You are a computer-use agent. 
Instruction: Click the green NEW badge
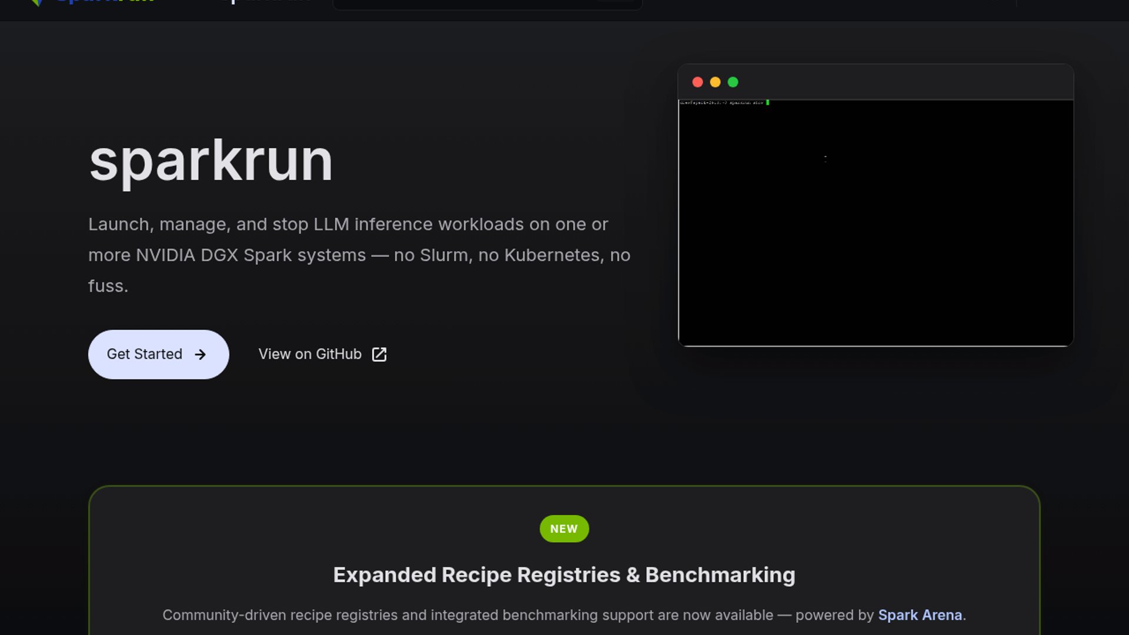564,529
